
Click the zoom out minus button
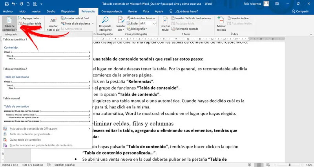click(x=275, y=165)
